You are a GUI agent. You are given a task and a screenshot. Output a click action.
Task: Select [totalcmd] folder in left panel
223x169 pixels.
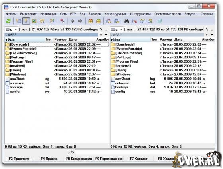pos(57,66)
